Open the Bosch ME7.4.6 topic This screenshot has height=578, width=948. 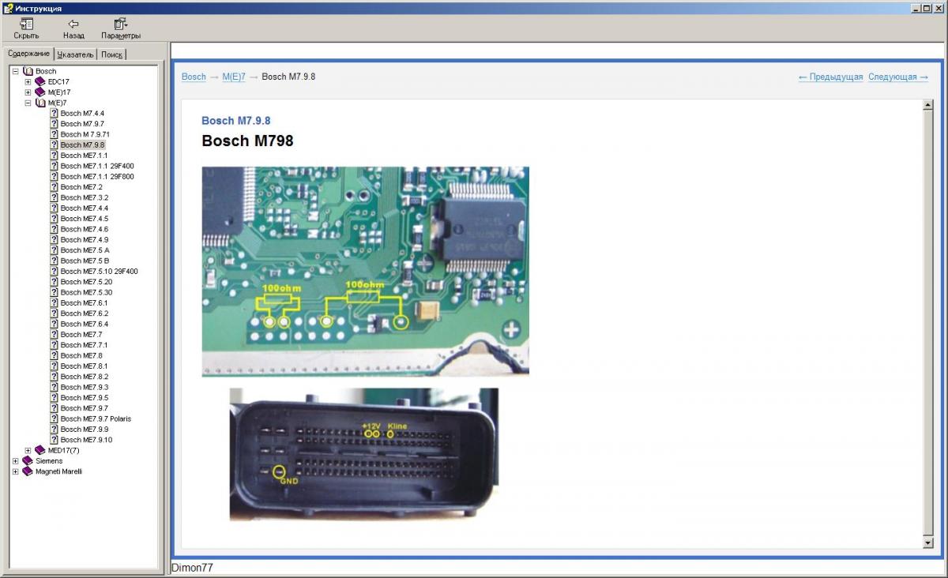tap(85, 229)
